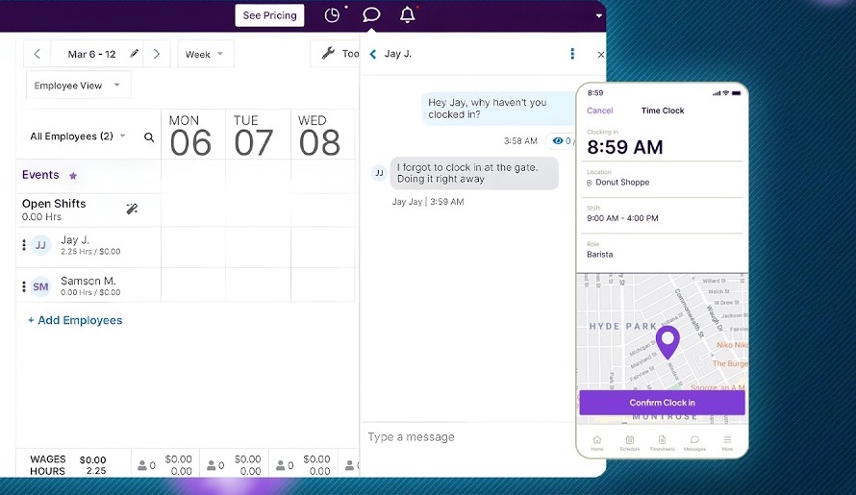The image size is (856, 495).
Task: Select the Mar 6 - 12 date label
Action: click(x=91, y=54)
